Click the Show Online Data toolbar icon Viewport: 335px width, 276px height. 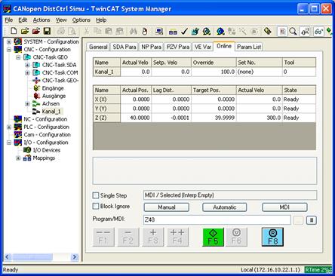[x=282, y=32]
